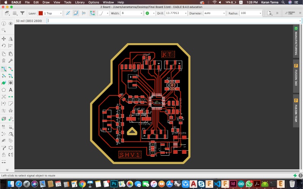Select the Miter tool
The image size is (303, 189).
coord(11,103)
